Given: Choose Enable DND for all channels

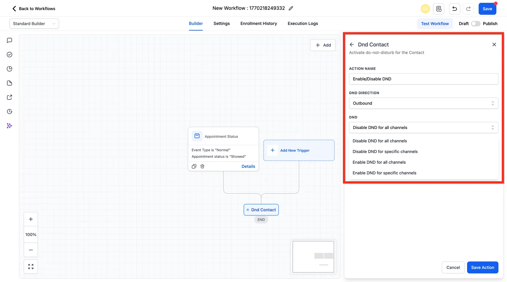Looking at the screenshot, I should pyautogui.click(x=423, y=162).
